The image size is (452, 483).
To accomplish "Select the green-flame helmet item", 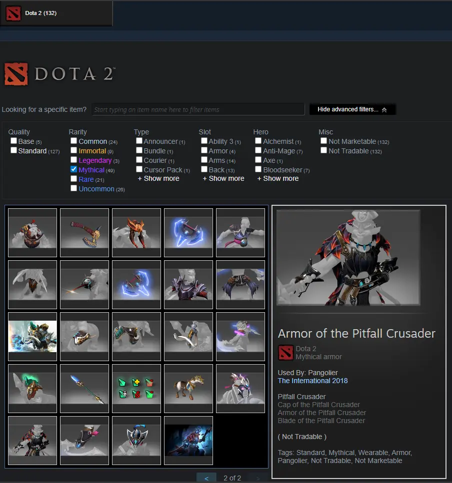I will tap(32, 388).
